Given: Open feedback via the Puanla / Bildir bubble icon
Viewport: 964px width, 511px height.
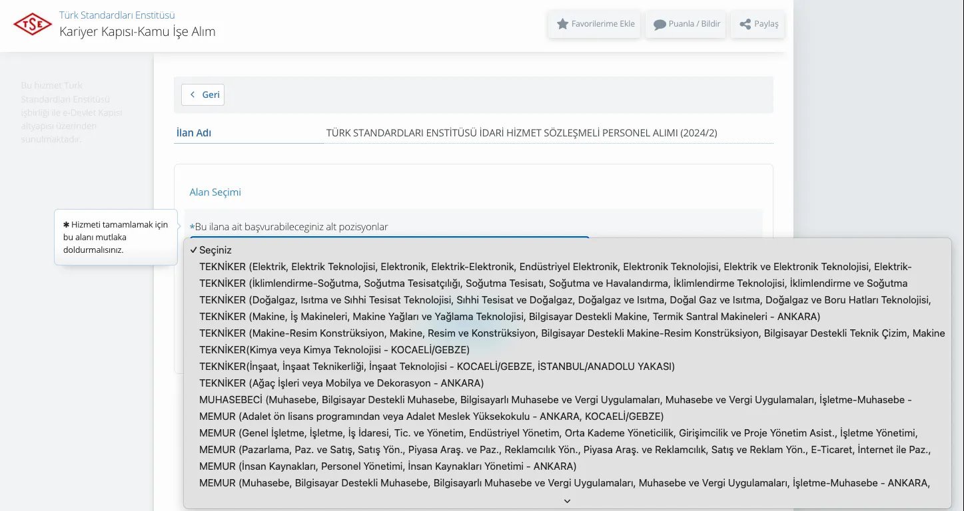Looking at the screenshot, I should 659,24.
